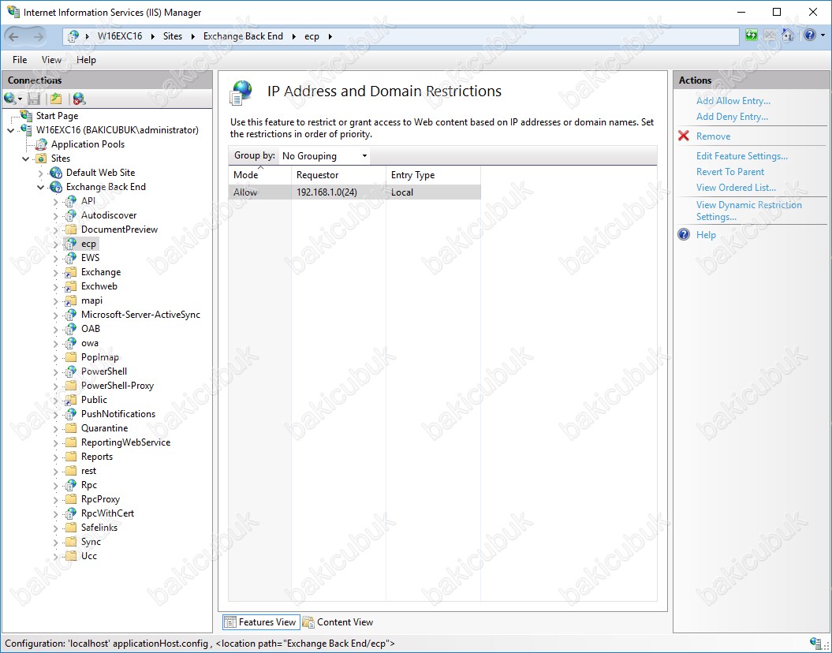The width and height of the screenshot is (832, 653).
Task: Click the status bar network icon
Action: pos(816,644)
